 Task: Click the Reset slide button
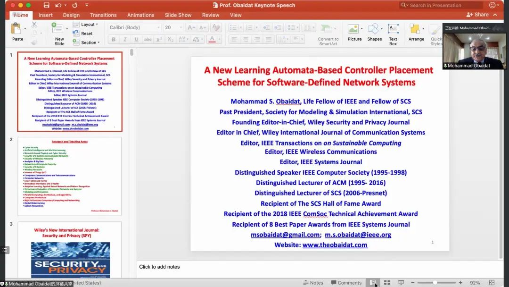pos(83,33)
